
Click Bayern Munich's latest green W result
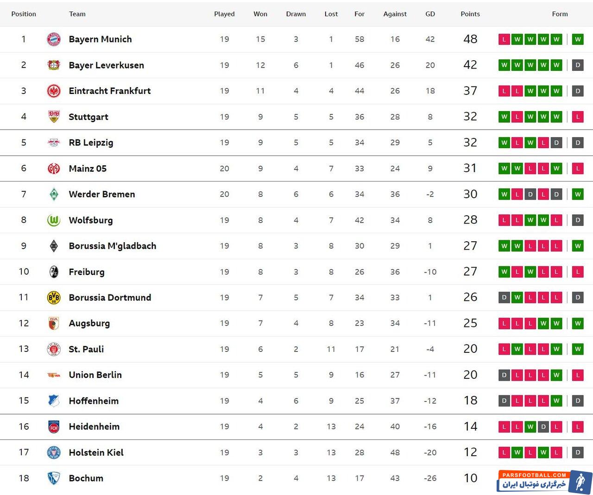pos(577,39)
